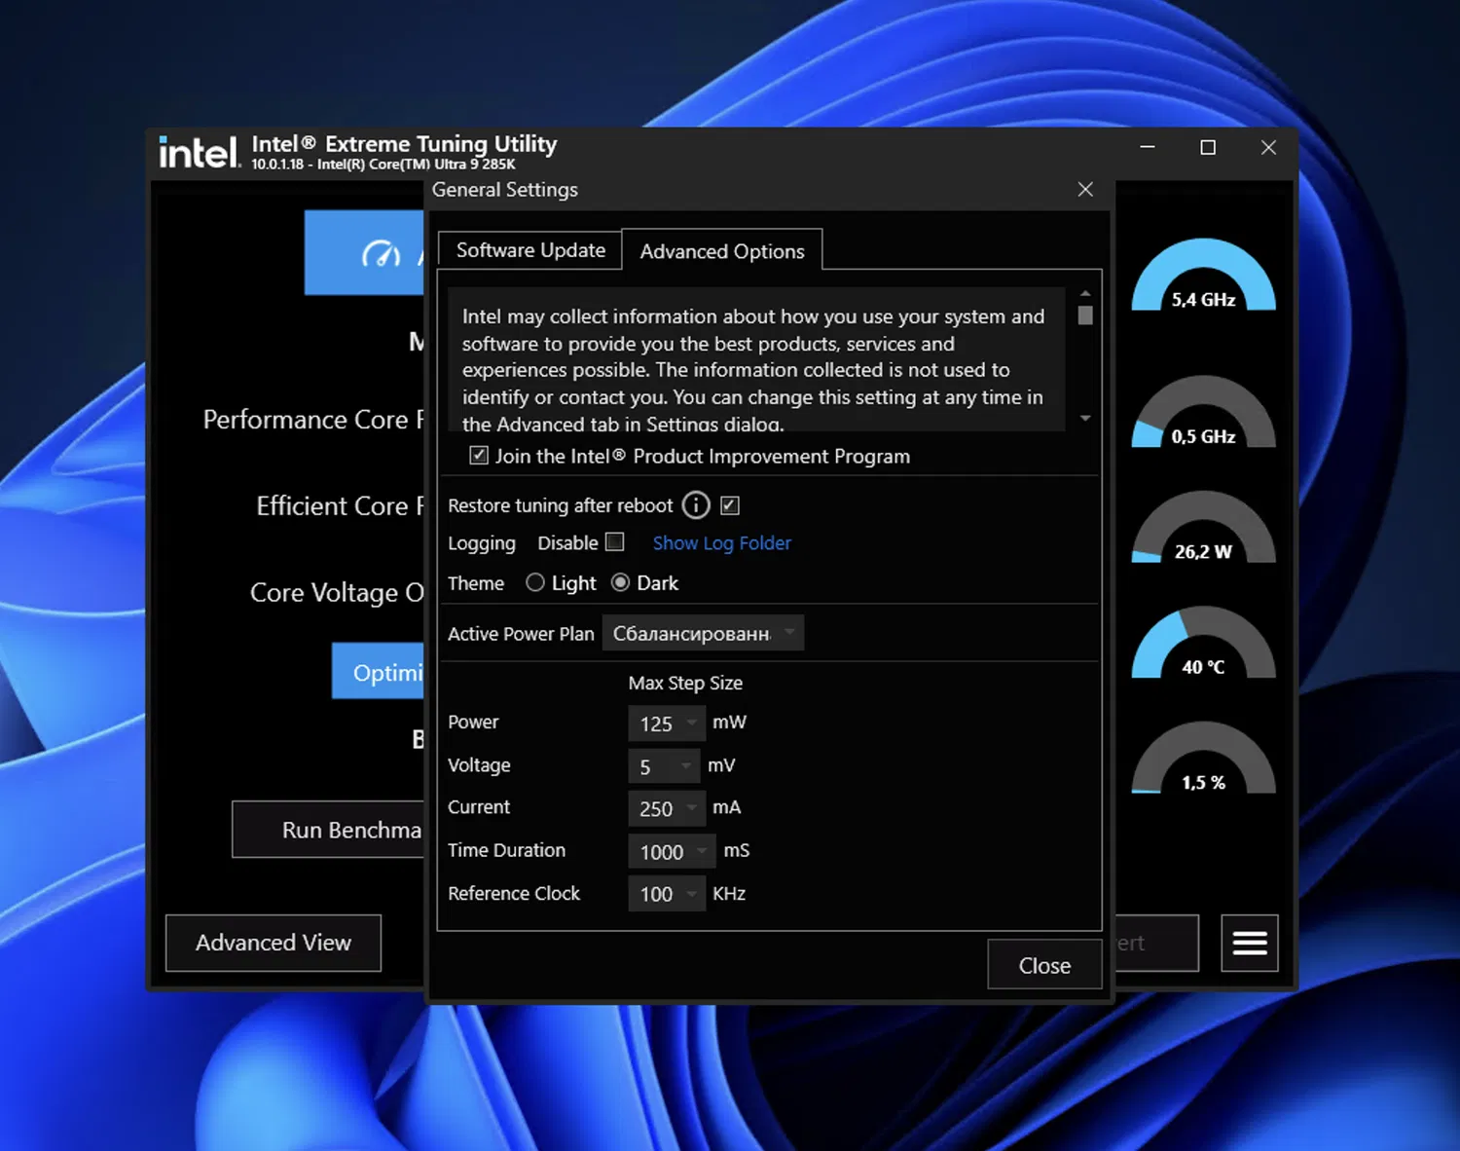The width and height of the screenshot is (1460, 1151).
Task: Click the Show Log Folder link
Action: [x=722, y=543]
